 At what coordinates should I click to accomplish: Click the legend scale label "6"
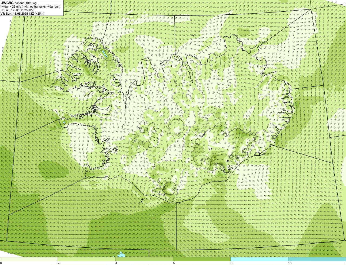174,263
